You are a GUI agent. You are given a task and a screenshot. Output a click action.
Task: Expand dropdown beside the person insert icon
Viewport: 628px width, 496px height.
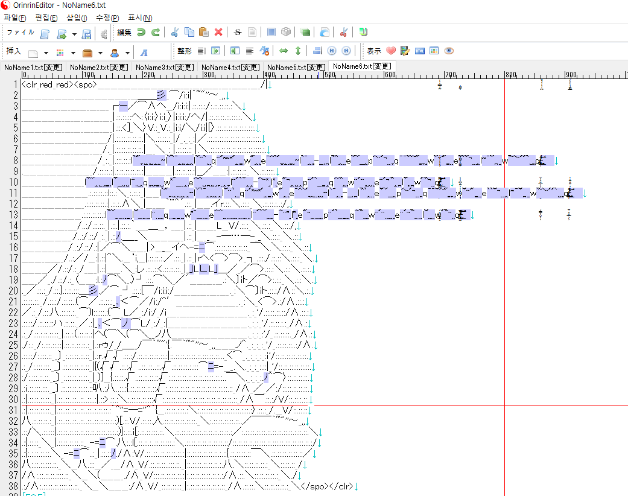coord(127,52)
